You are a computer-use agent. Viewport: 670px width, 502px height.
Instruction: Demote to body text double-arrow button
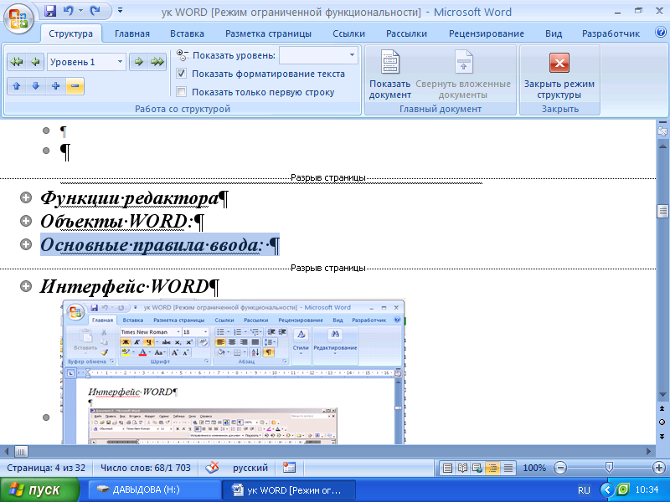157,62
